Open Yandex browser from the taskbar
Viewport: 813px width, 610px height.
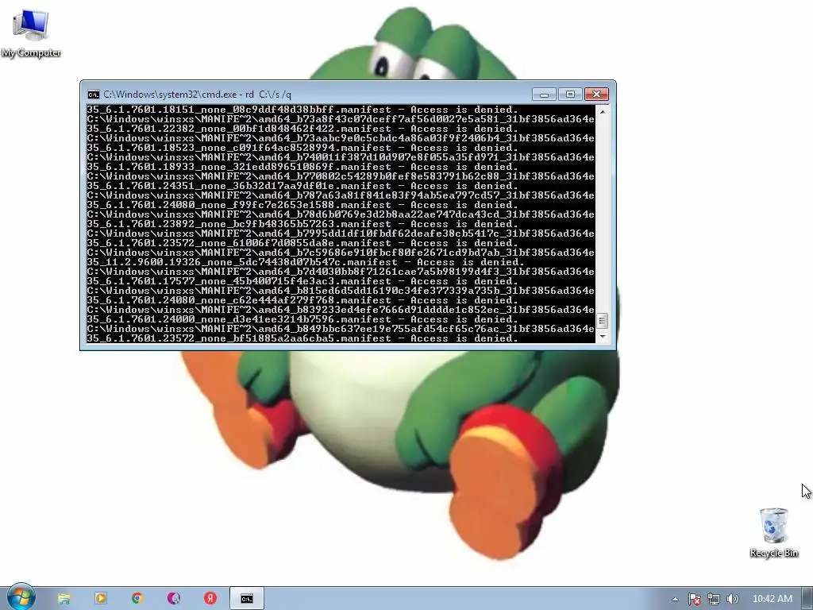click(210, 599)
